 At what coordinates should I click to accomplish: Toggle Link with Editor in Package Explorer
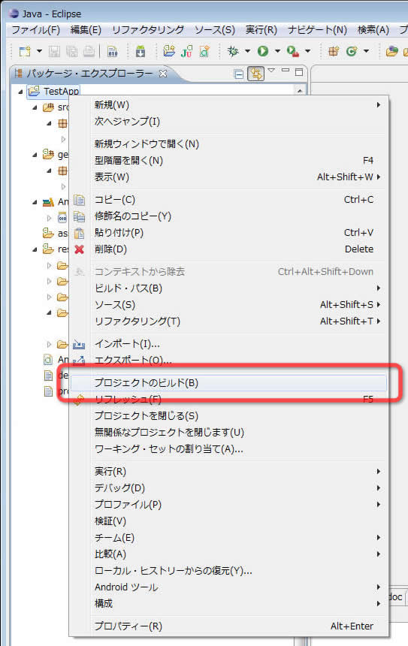point(256,74)
